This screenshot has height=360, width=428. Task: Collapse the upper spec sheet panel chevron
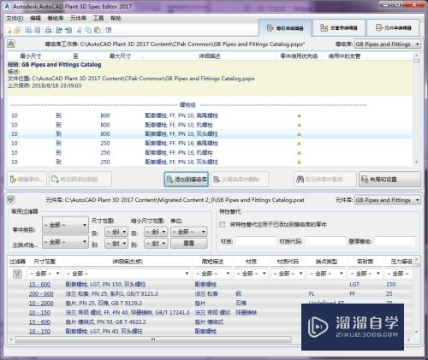(x=11, y=44)
